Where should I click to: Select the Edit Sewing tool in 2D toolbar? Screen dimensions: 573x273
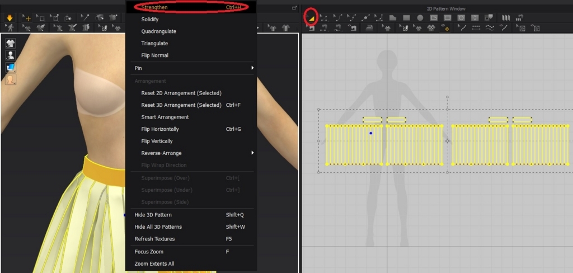[x=310, y=28]
